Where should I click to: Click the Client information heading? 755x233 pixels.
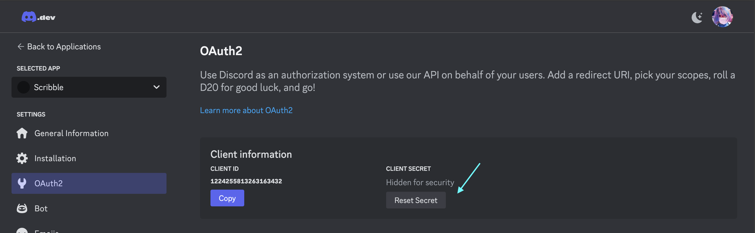click(x=251, y=154)
